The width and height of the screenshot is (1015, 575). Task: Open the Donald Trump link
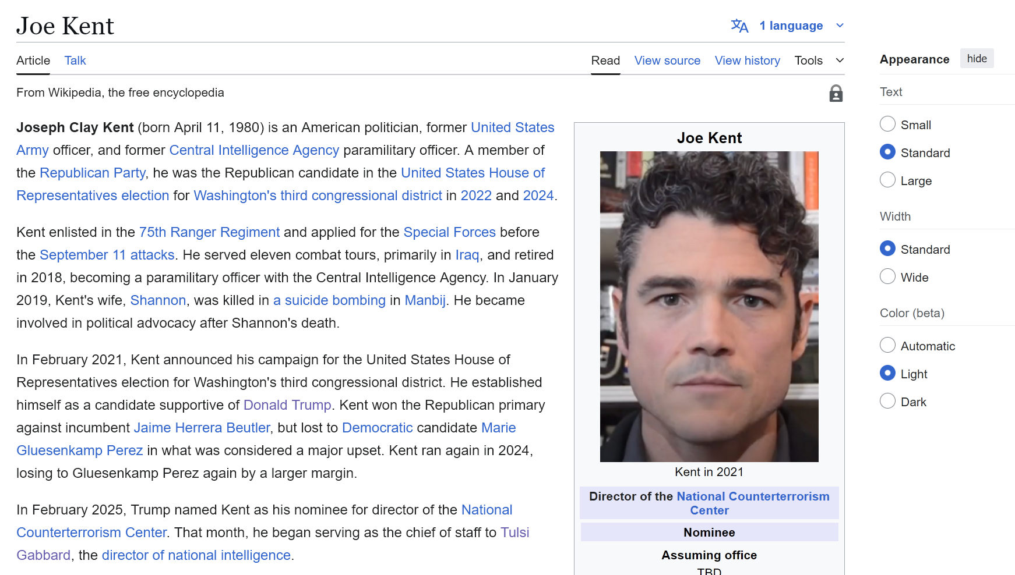coord(287,405)
